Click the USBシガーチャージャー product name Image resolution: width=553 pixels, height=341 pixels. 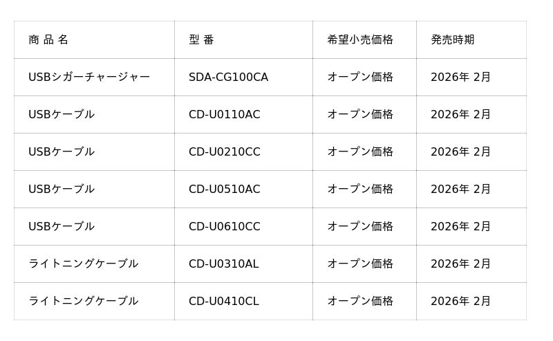point(89,77)
